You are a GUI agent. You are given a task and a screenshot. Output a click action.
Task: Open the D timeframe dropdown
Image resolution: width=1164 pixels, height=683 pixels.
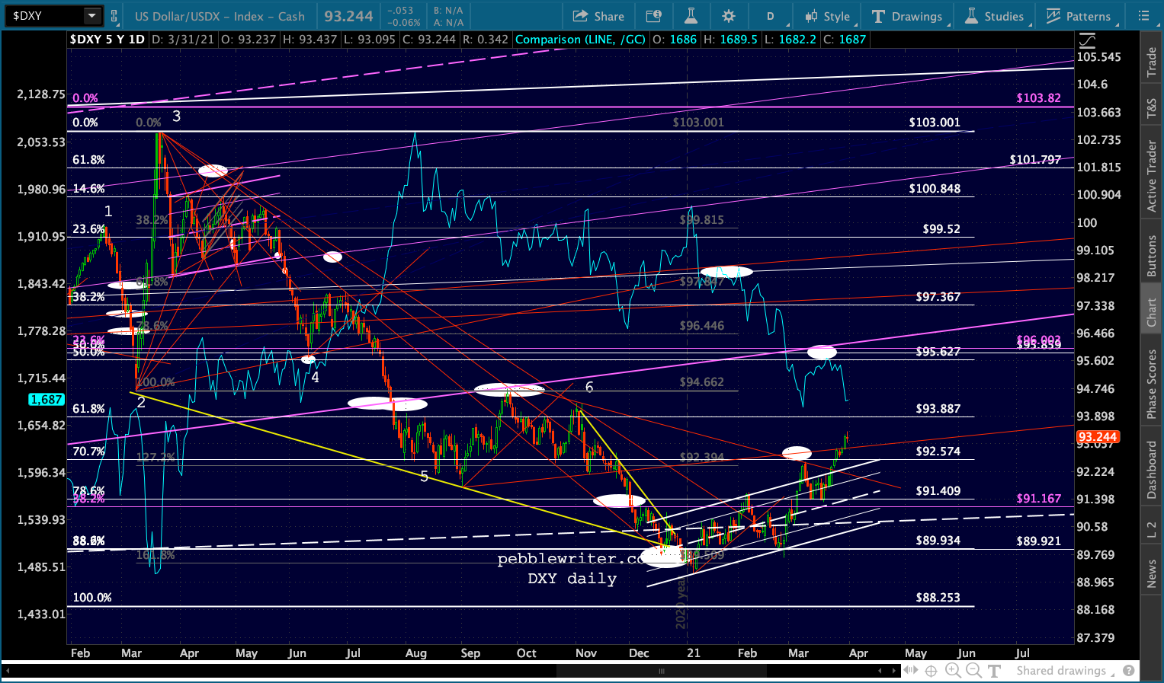pos(771,16)
